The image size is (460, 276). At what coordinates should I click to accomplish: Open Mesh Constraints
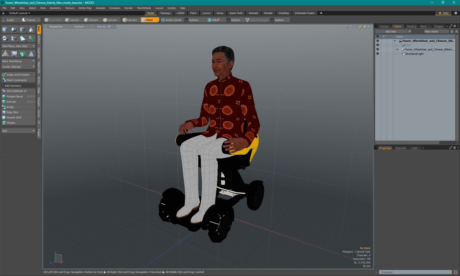[18, 80]
